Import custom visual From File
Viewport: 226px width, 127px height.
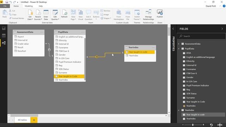click(x=128, y=15)
